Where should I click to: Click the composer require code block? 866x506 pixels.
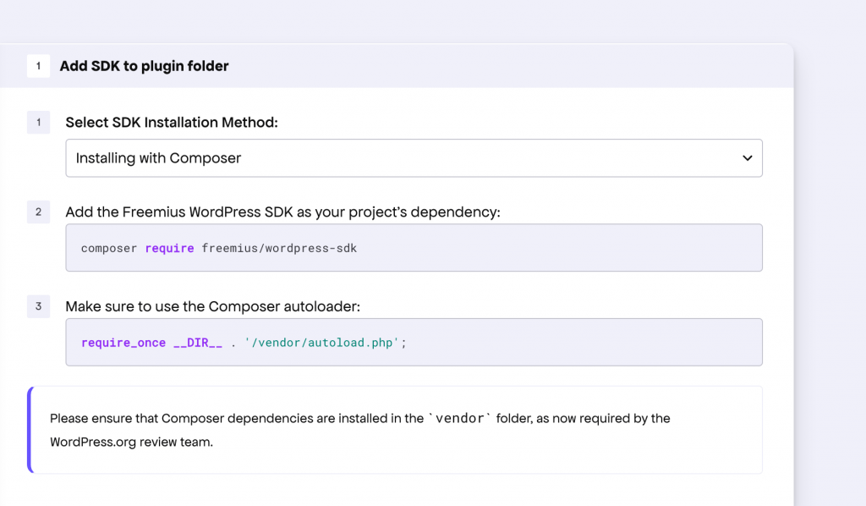click(414, 247)
